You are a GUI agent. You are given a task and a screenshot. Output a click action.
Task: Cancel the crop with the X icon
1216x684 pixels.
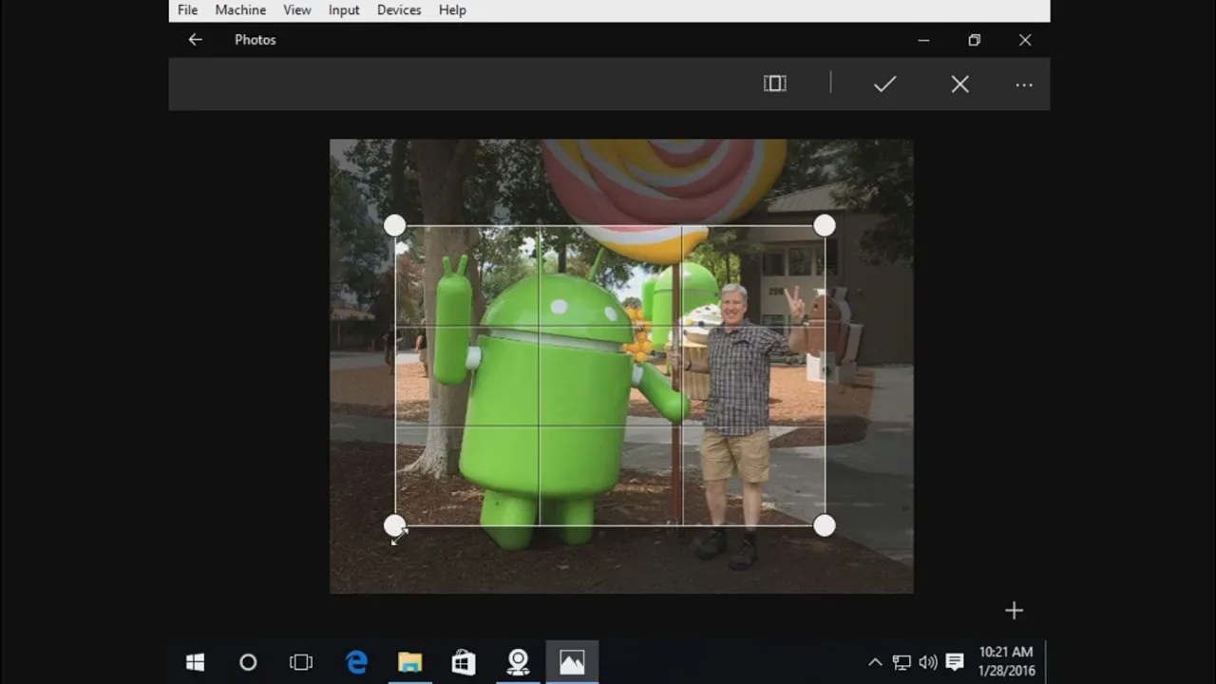(959, 84)
